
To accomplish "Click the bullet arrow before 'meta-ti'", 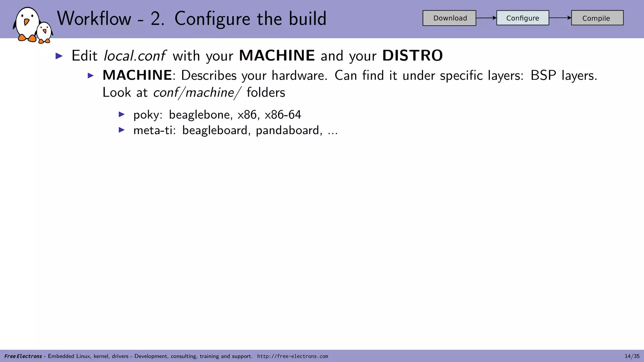I will pos(122,130).
